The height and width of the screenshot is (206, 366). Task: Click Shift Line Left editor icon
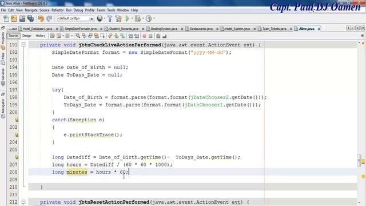click(x=130, y=36)
